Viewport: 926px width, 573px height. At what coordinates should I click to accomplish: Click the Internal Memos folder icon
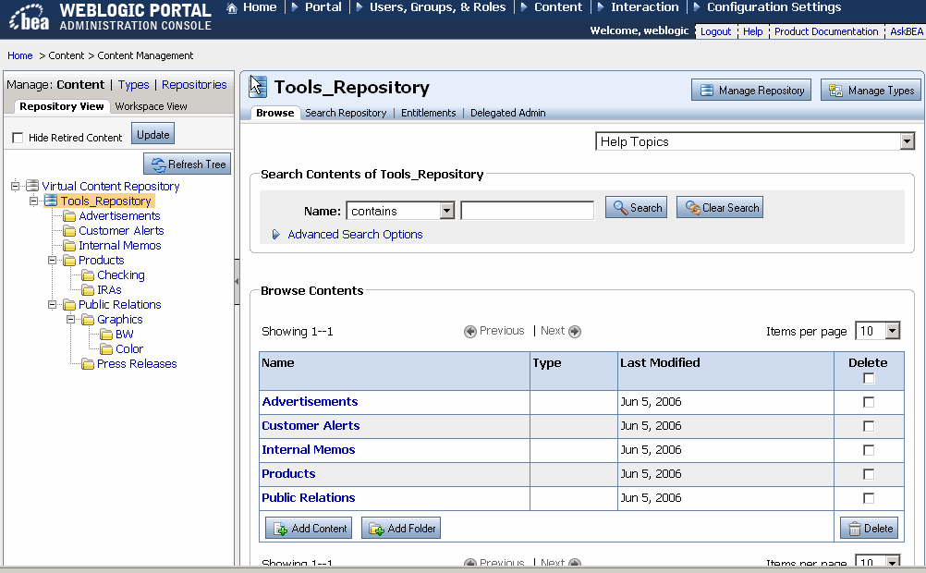(x=69, y=246)
